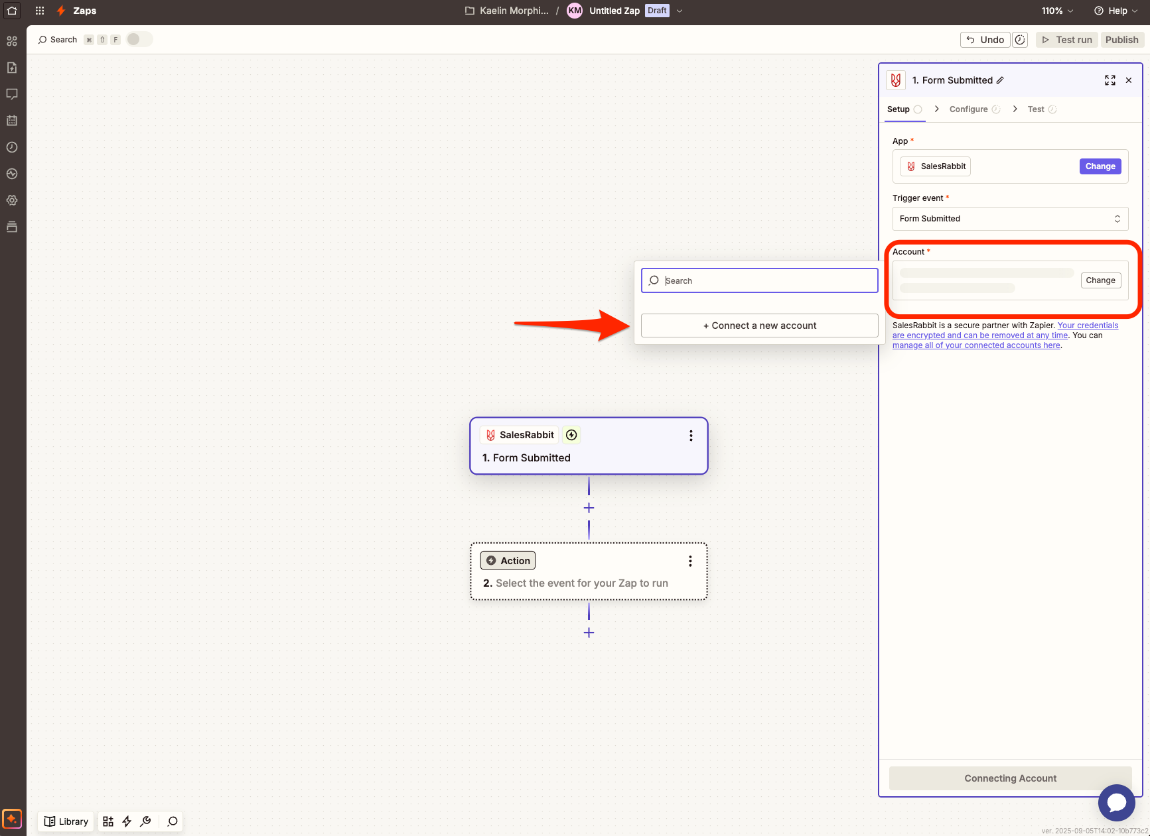The height and width of the screenshot is (836, 1150).
Task: Open Zap History using the clock icon
Action: tap(12, 147)
